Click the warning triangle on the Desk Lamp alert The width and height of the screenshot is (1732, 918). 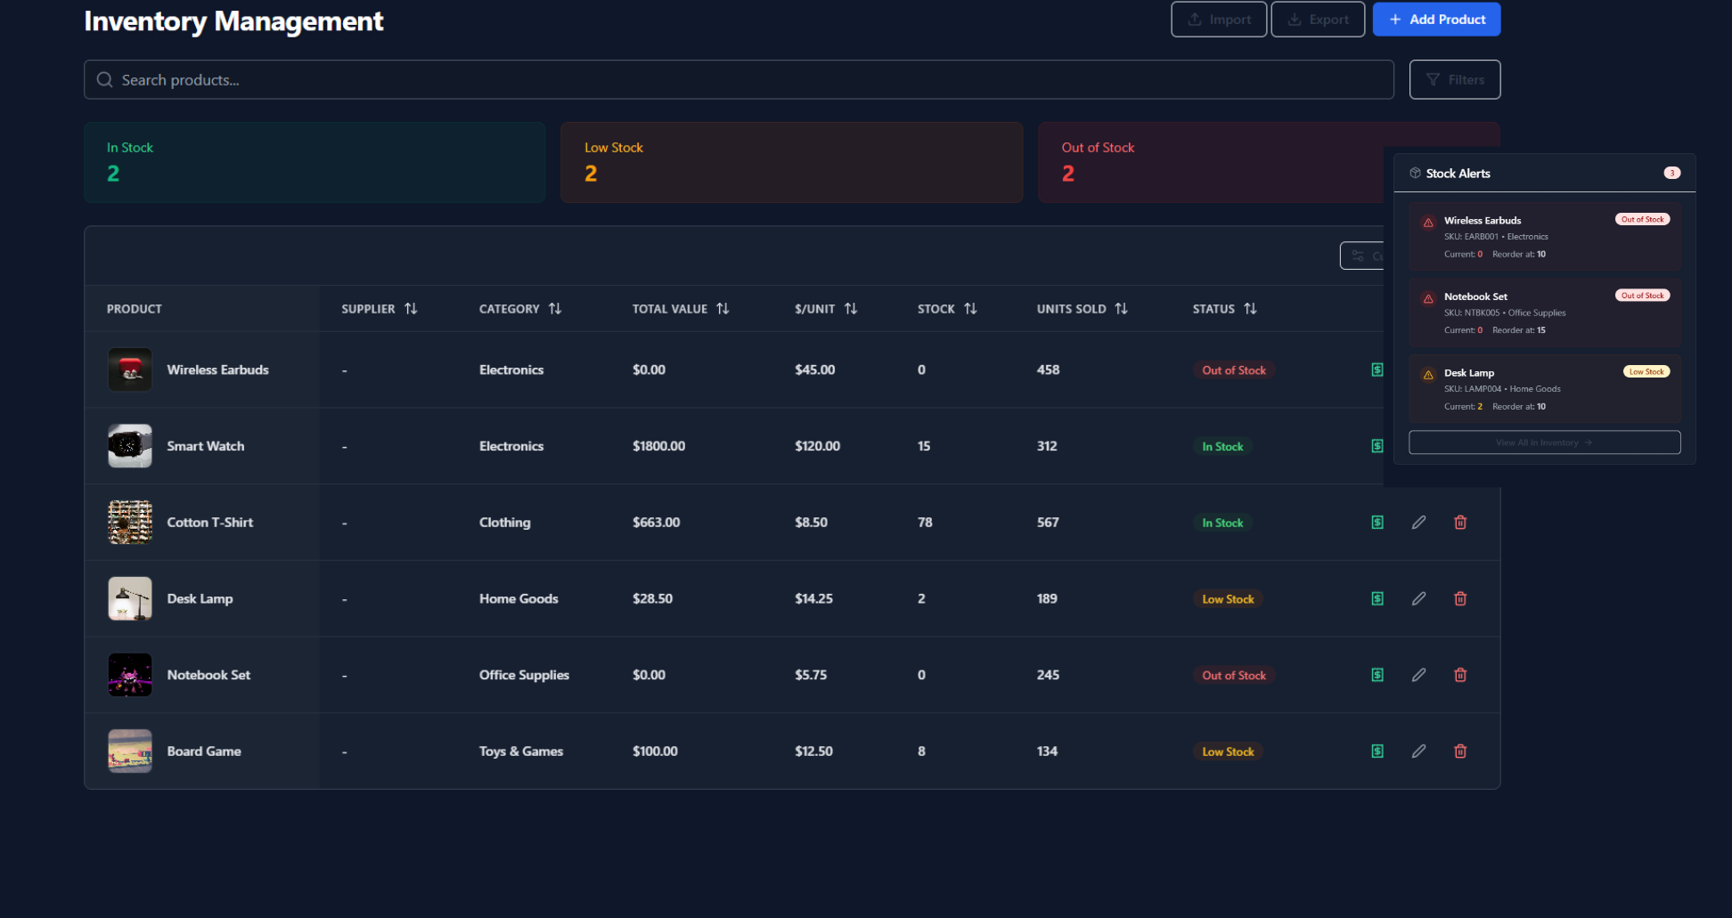pos(1428,373)
